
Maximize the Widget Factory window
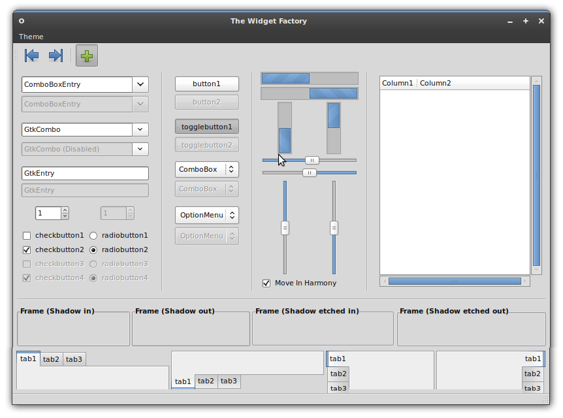click(526, 21)
